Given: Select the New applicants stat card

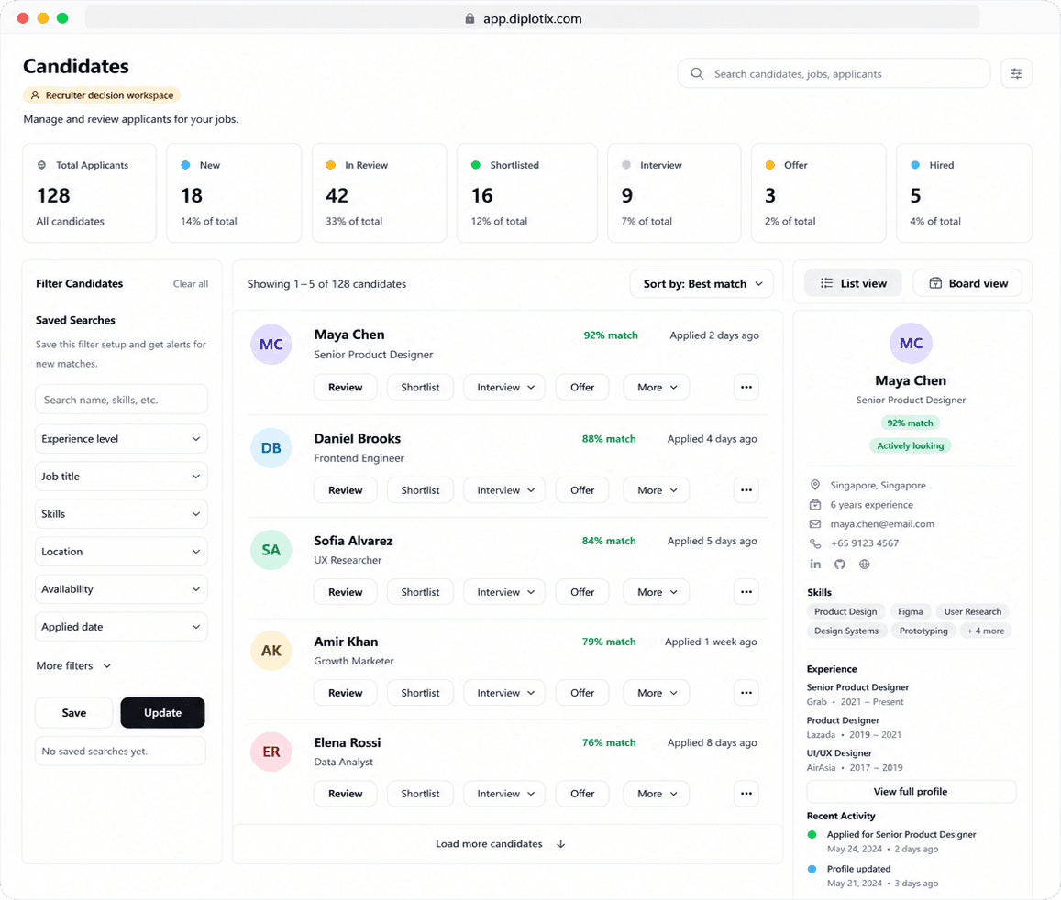Looking at the screenshot, I should [234, 192].
